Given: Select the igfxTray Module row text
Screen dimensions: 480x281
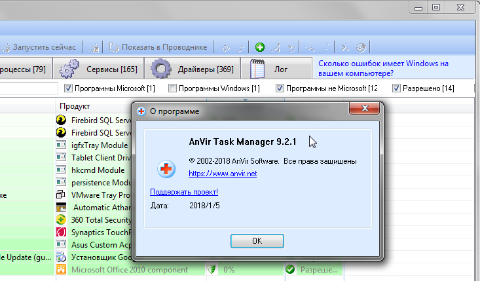Looking at the screenshot, I should coord(100,145).
